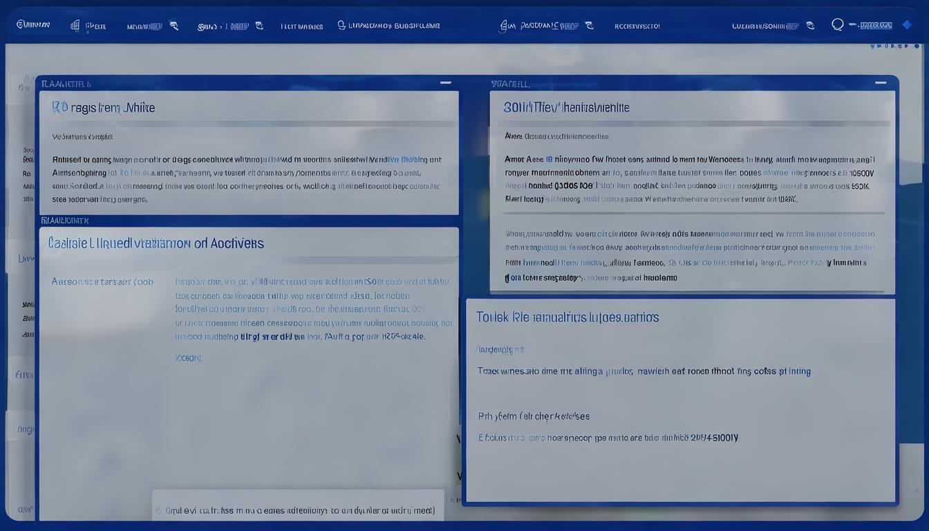Open the menu item right of the center icons
The image size is (929, 531).
click(x=637, y=26)
